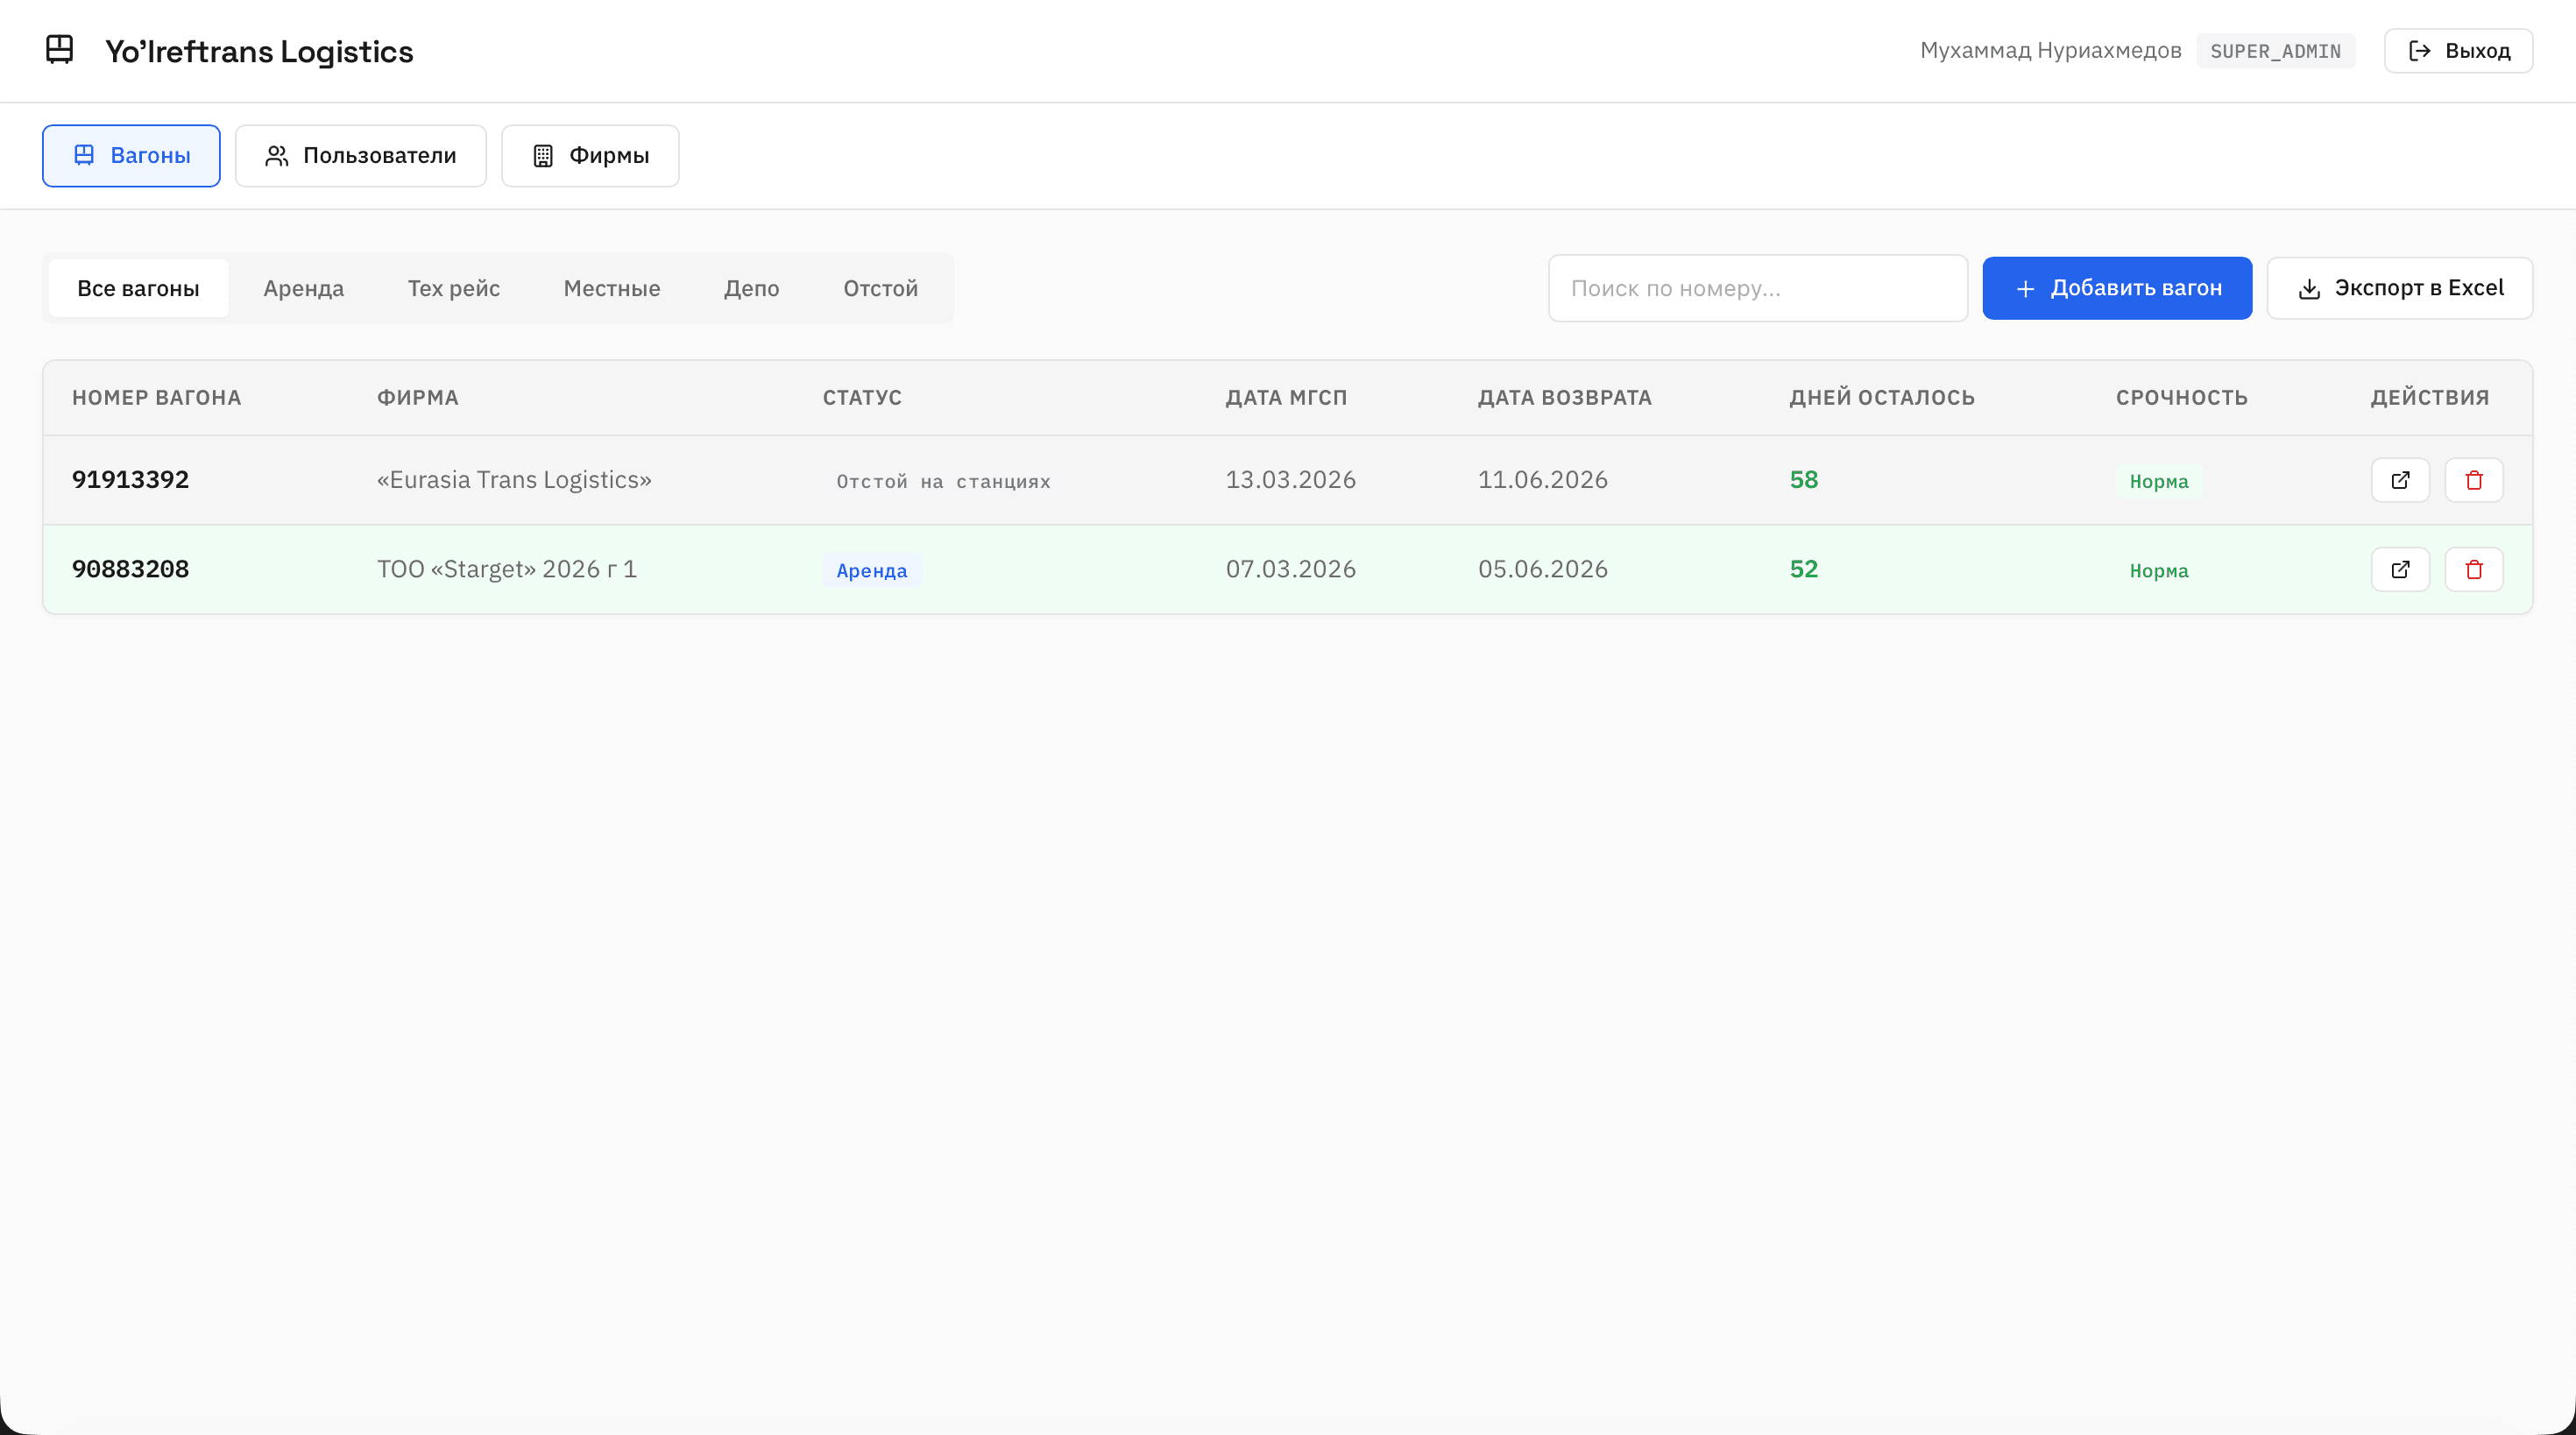Open details for wagon 90883208
Screen dimensions: 2576x1435
(2399, 569)
